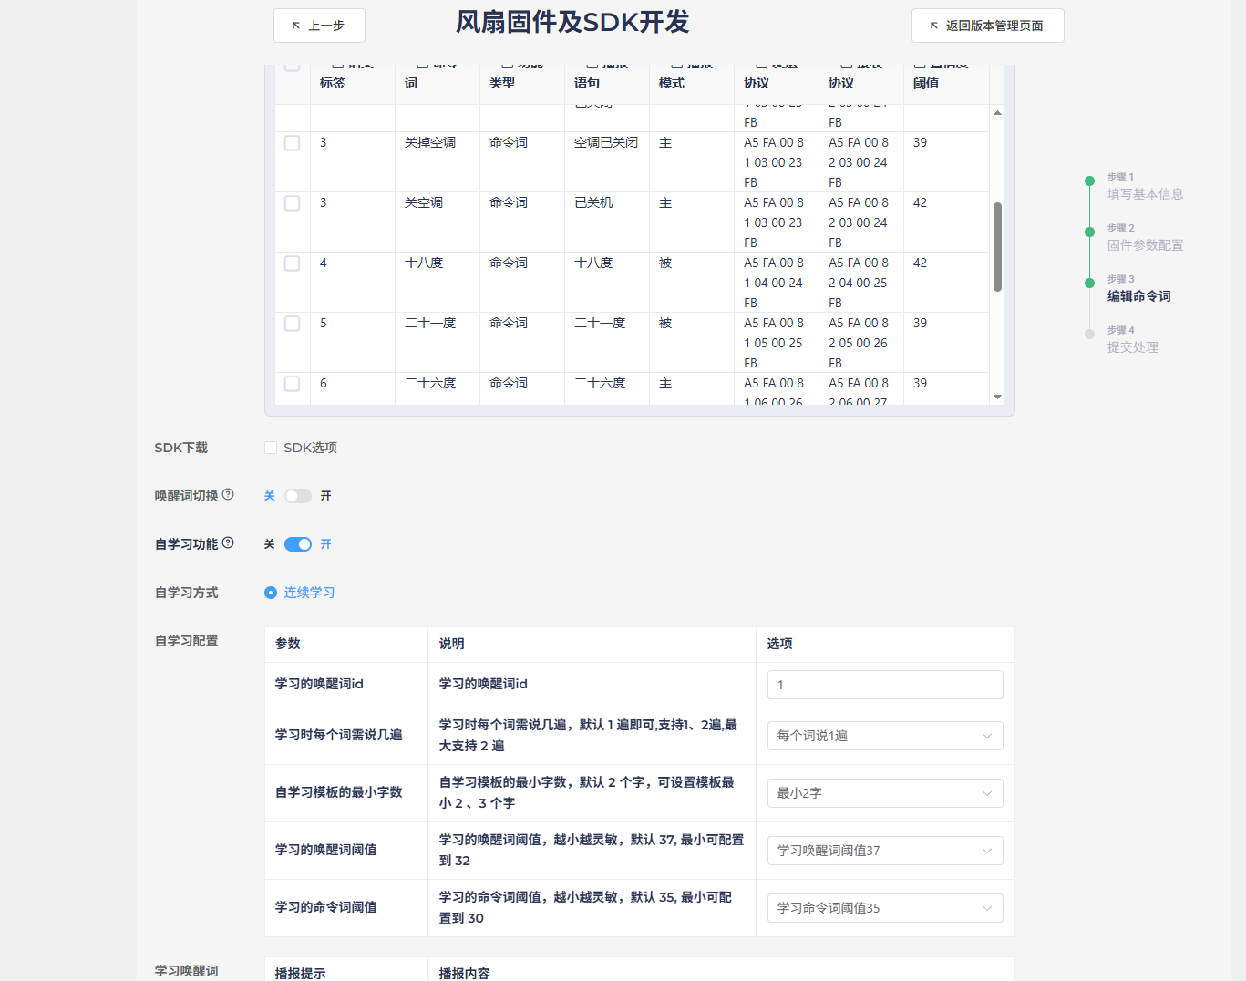Viewport: 1246px width, 981px height.
Task: Click table scroll-up arrow icon
Action: pyautogui.click(x=997, y=113)
